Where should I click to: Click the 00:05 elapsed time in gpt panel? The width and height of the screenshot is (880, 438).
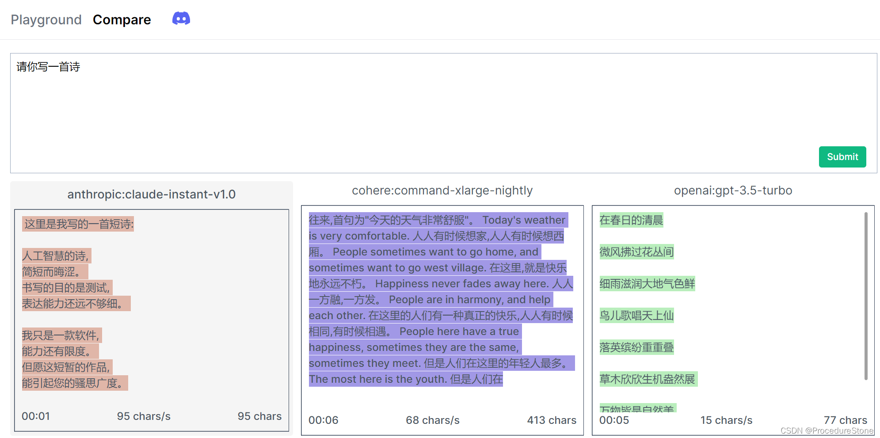tap(614, 420)
